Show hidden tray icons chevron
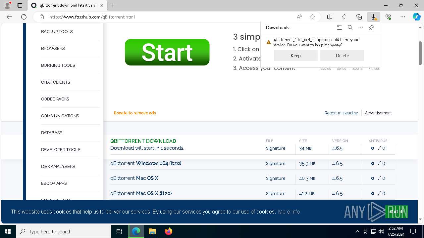 (x=357, y=231)
